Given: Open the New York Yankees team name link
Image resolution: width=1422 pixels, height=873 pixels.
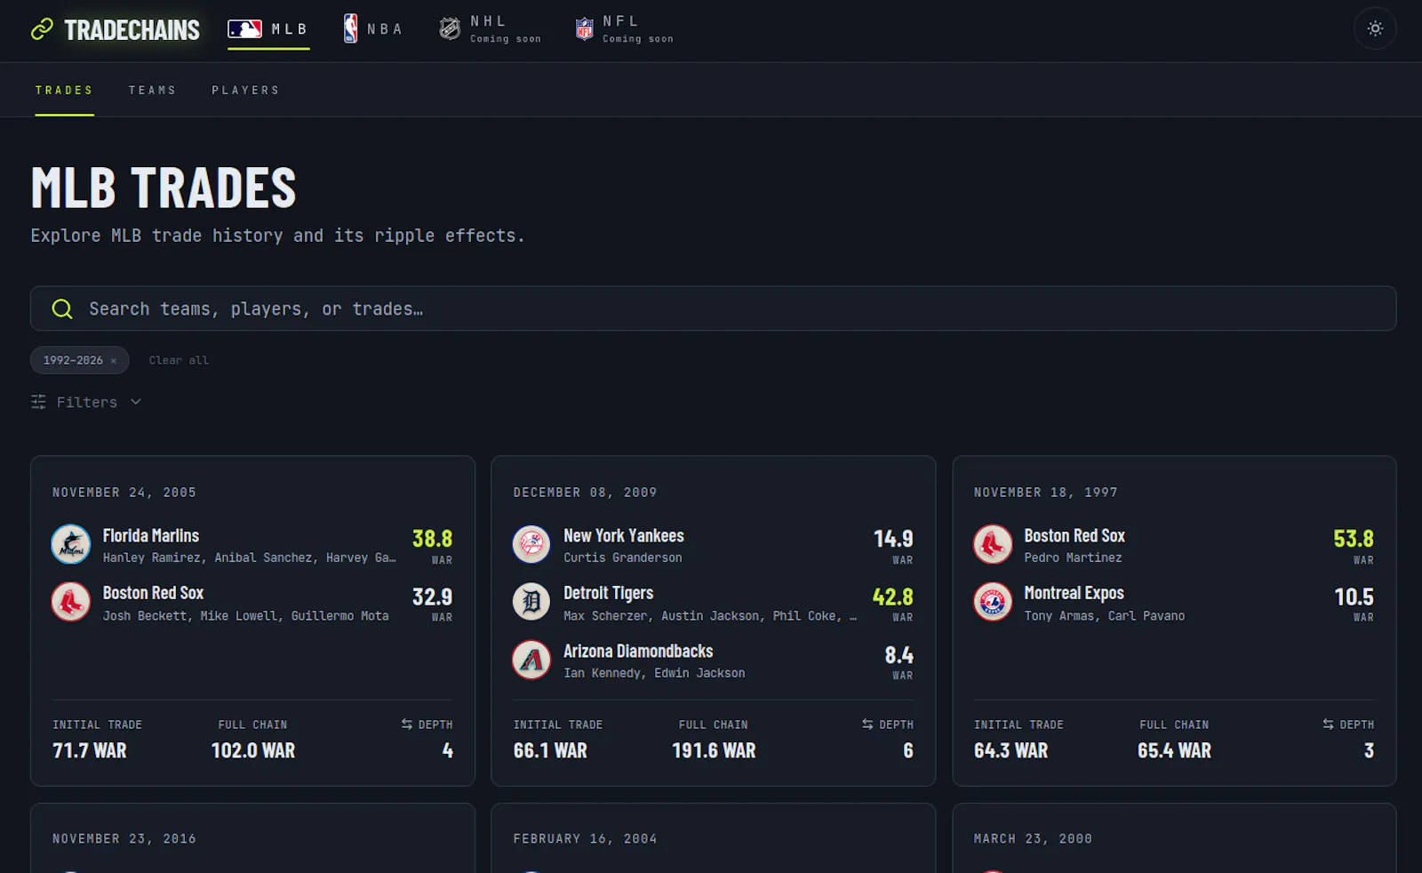Looking at the screenshot, I should [x=624, y=536].
